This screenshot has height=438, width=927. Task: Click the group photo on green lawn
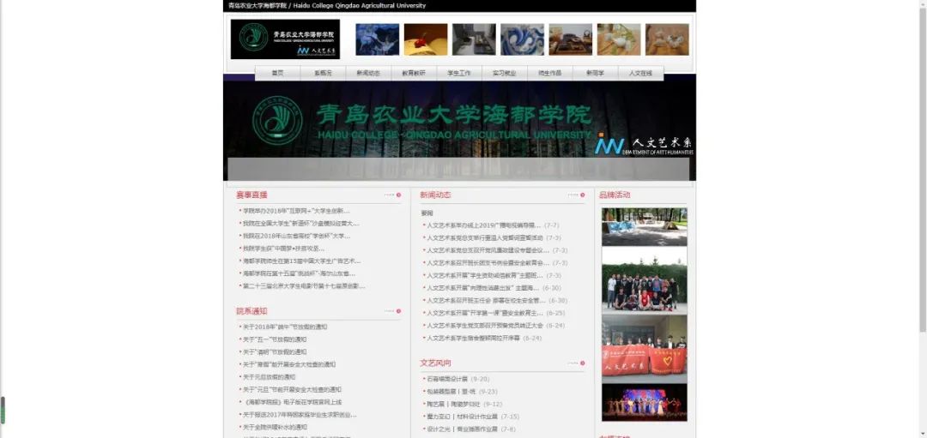[x=644, y=279]
